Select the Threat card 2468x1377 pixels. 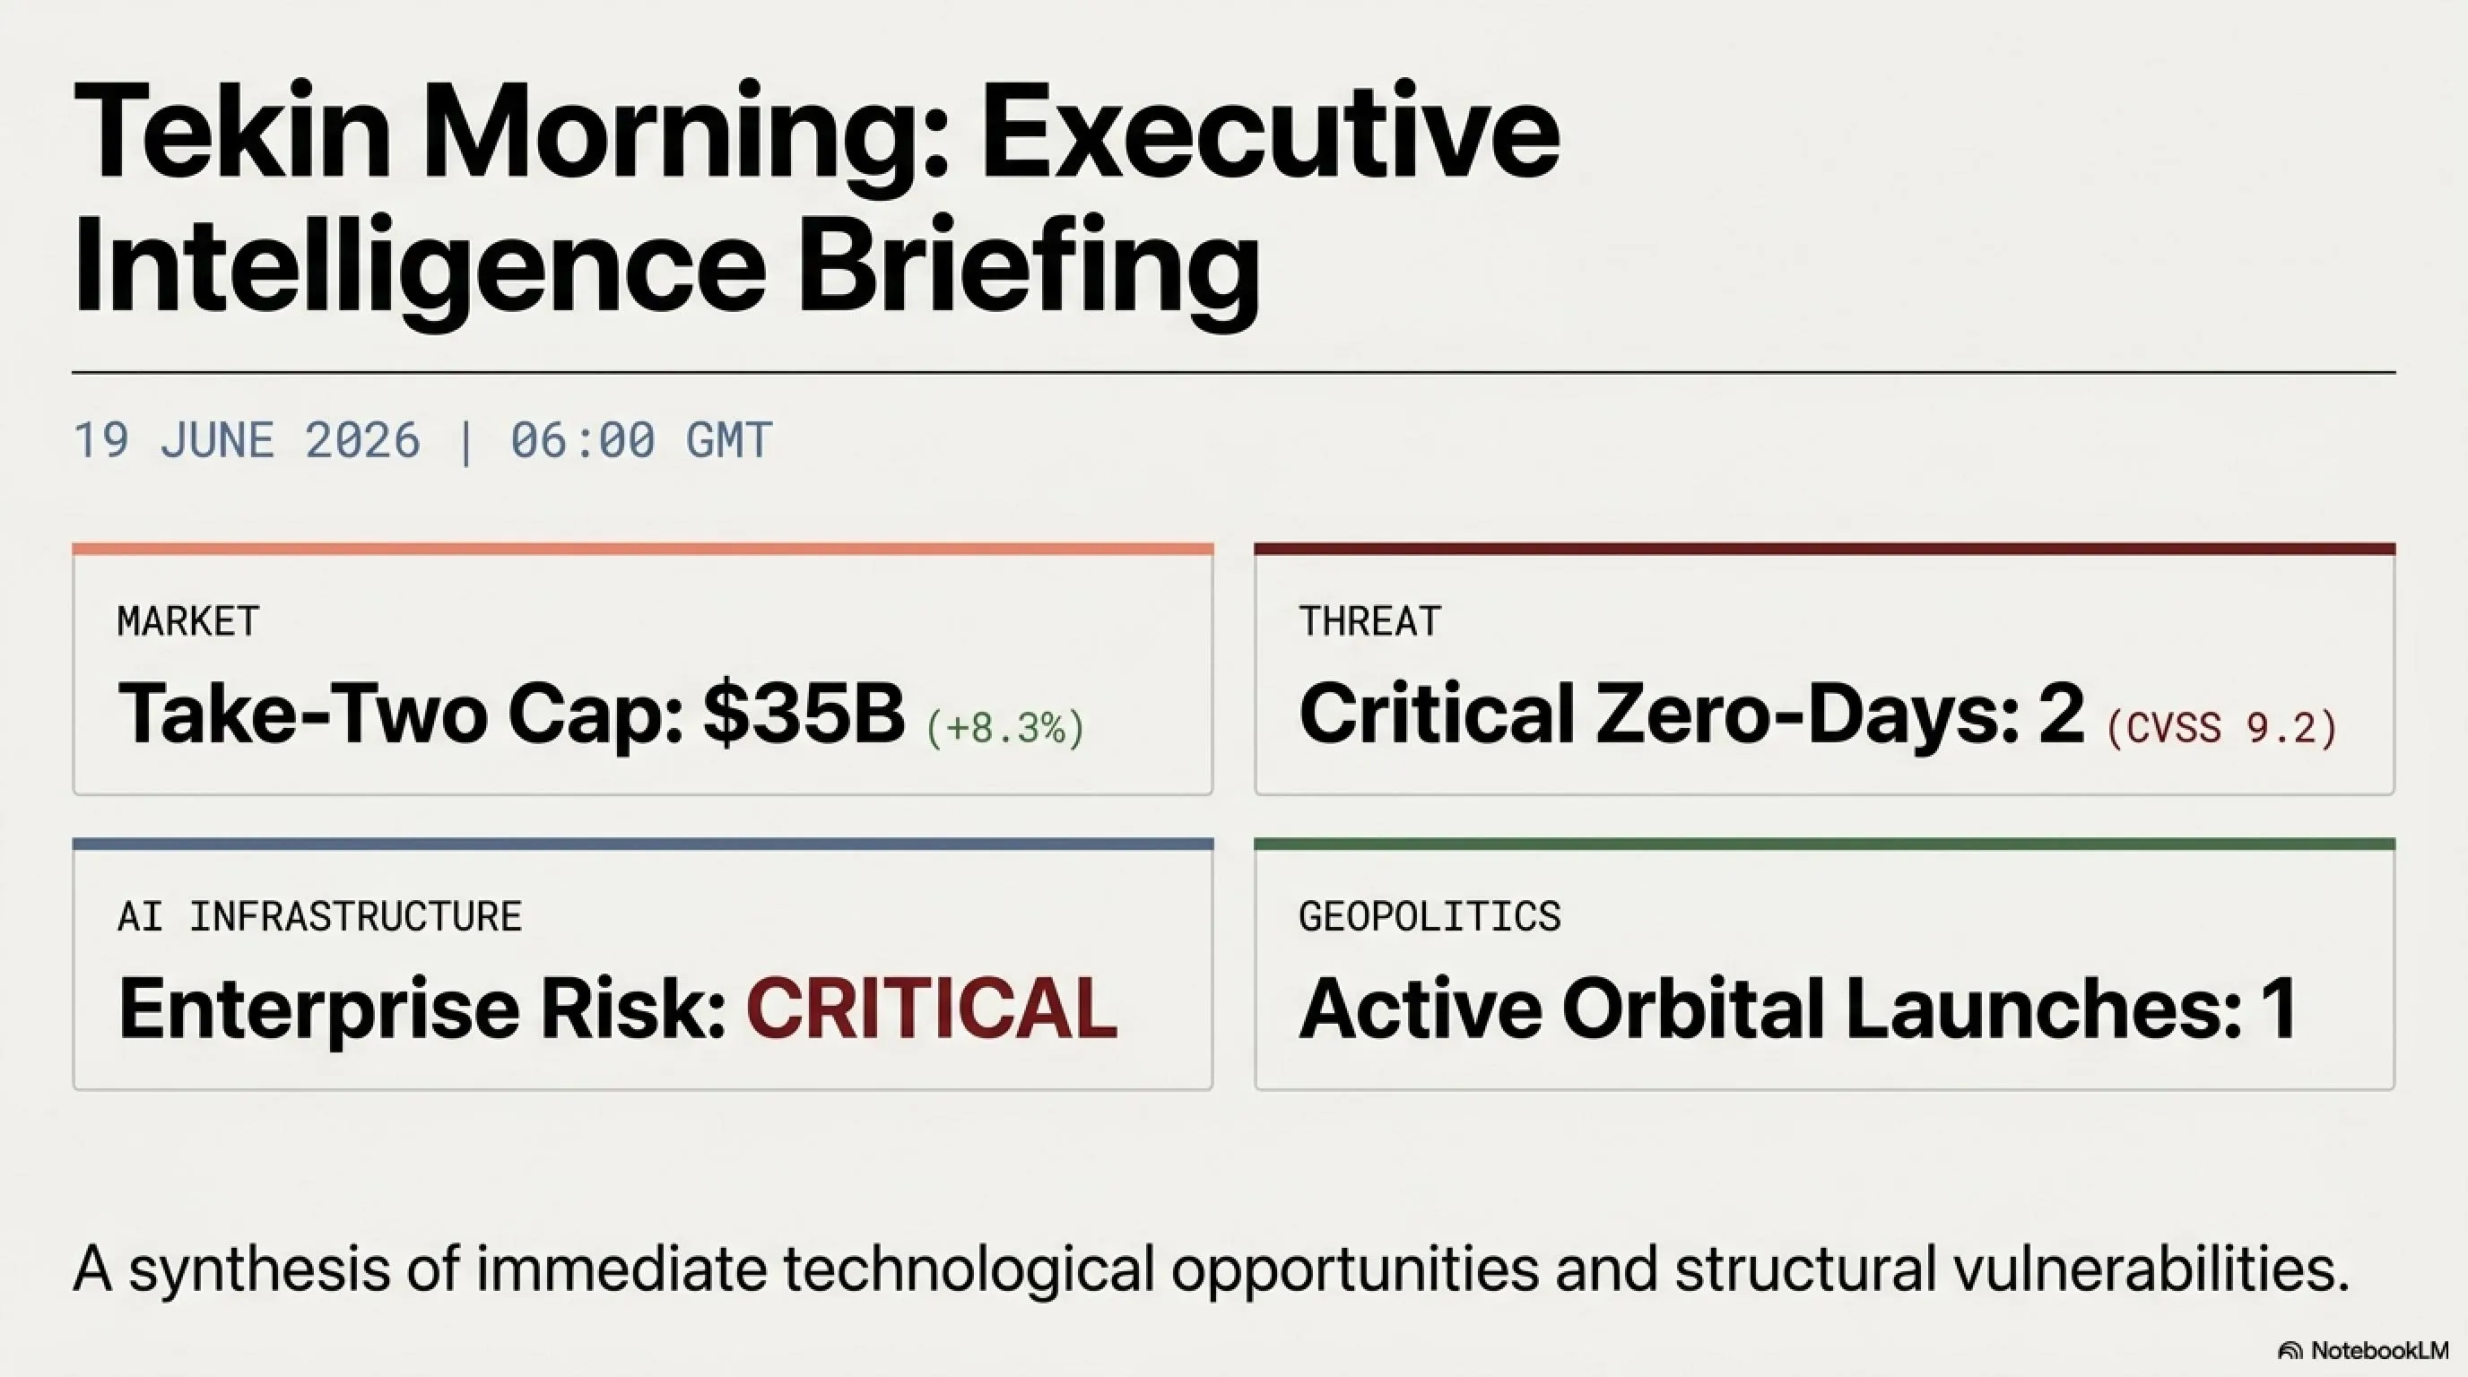1824,670
